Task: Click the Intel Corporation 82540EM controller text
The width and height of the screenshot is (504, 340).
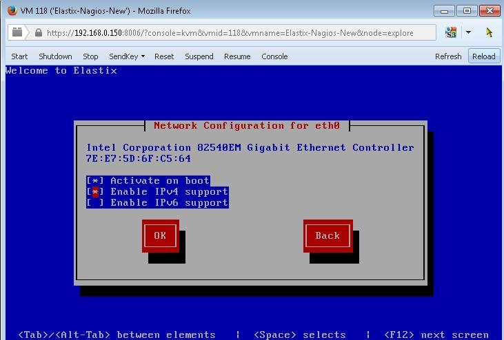Action: [250, 147]
